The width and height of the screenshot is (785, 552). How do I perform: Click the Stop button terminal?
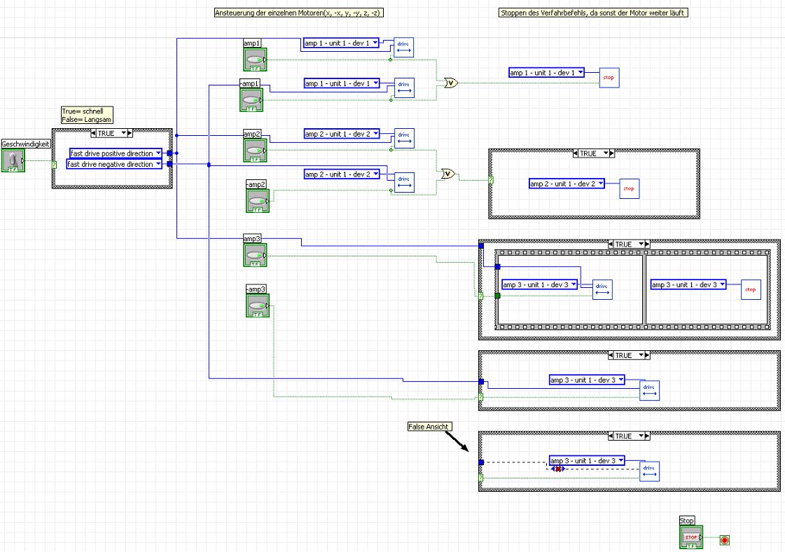point(691,537)
